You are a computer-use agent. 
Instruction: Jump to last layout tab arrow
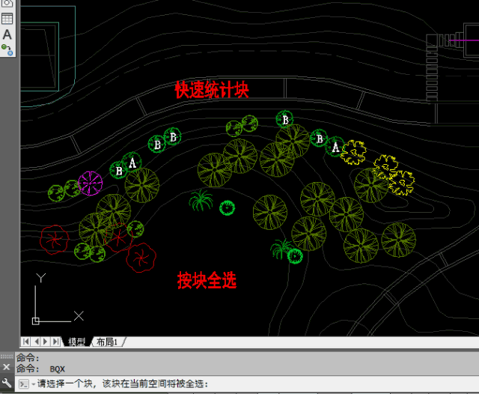pos(55,342)
